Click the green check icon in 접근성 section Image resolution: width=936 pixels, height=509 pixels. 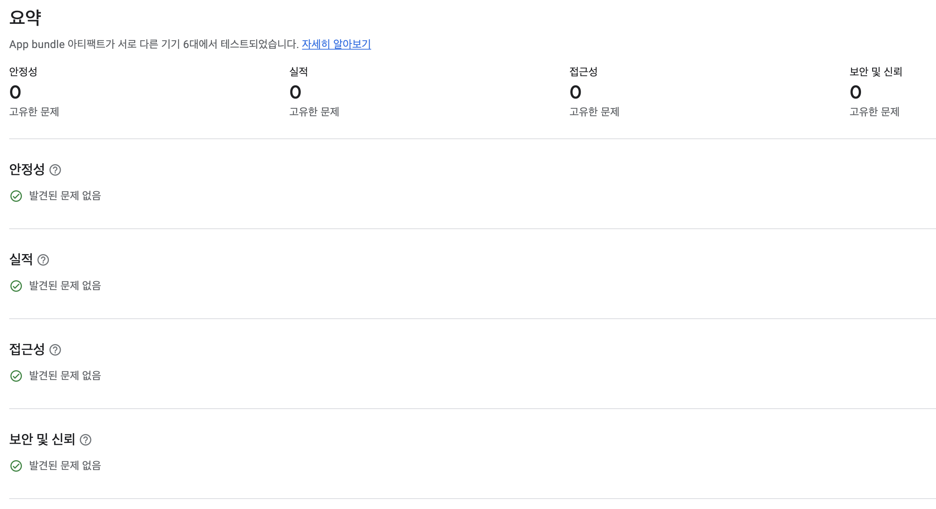16,376
